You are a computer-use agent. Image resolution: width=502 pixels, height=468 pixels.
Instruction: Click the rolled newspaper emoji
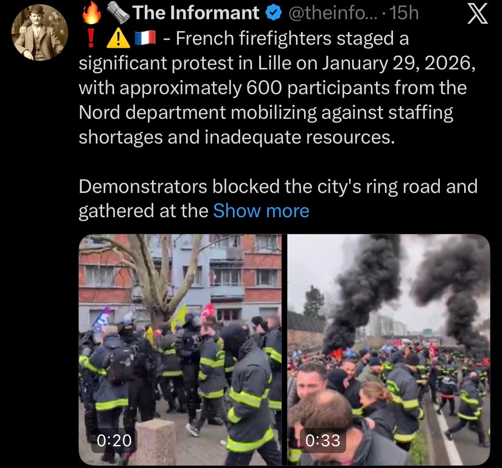tap(118, 13)
